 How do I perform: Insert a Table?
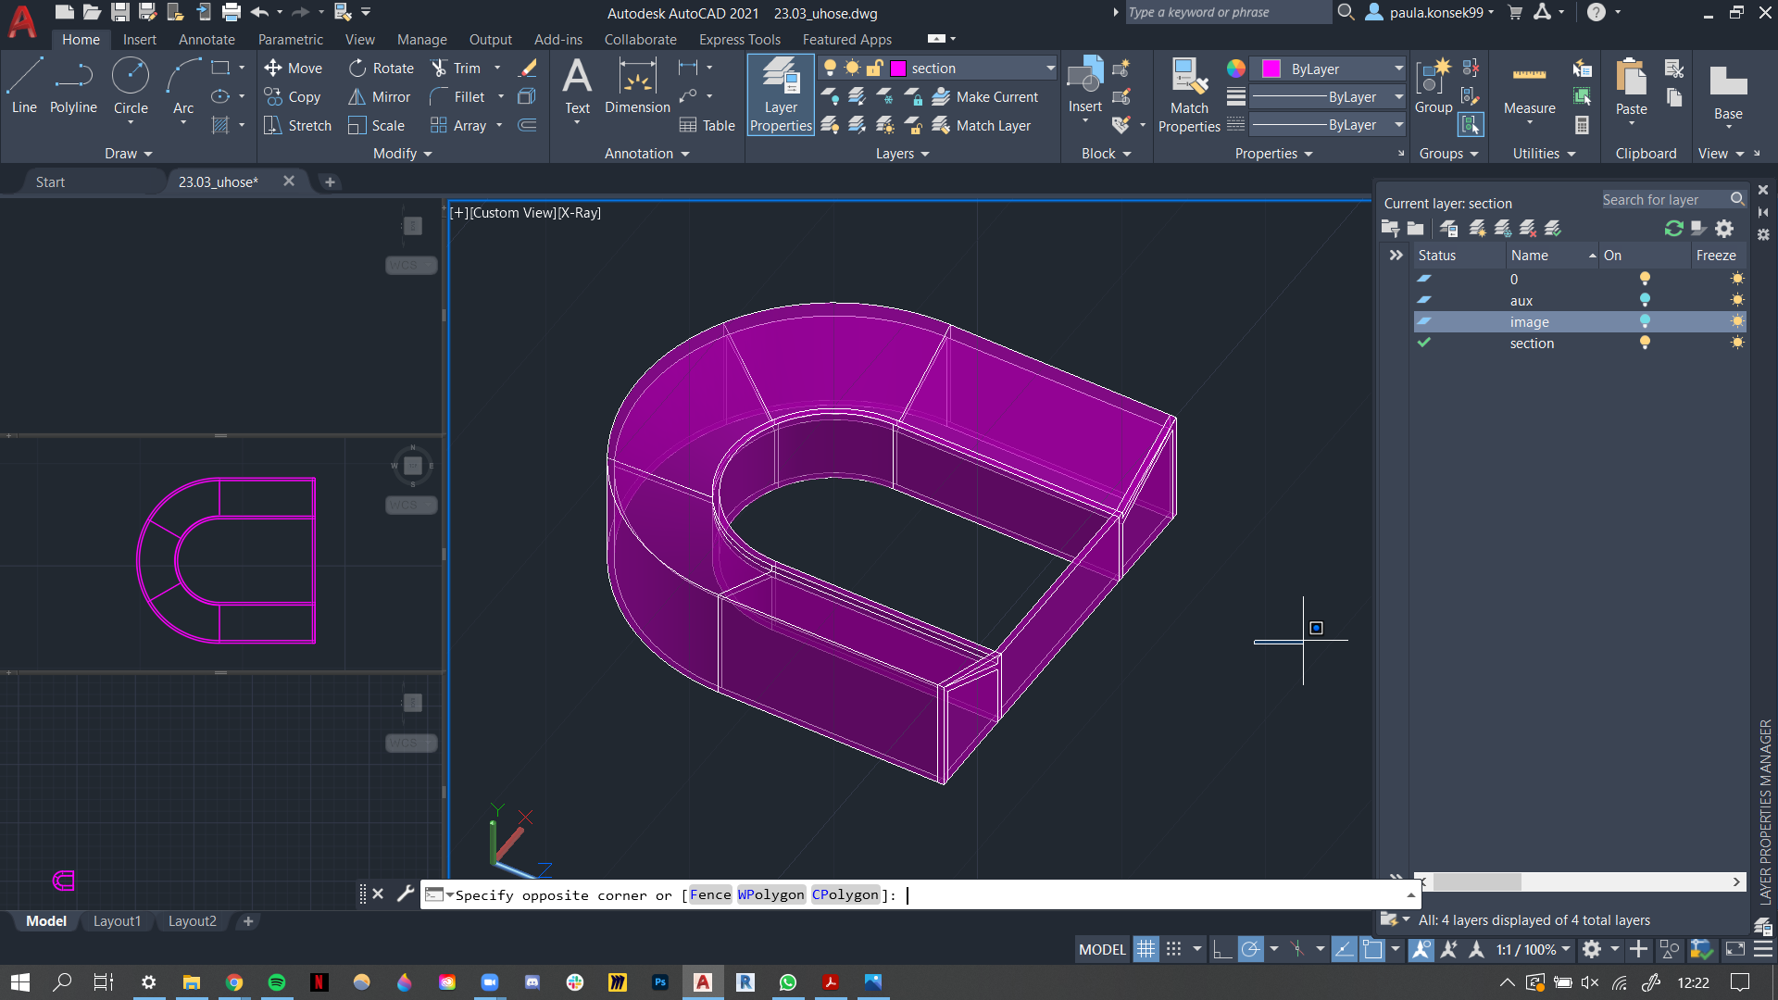pos(707,125)
